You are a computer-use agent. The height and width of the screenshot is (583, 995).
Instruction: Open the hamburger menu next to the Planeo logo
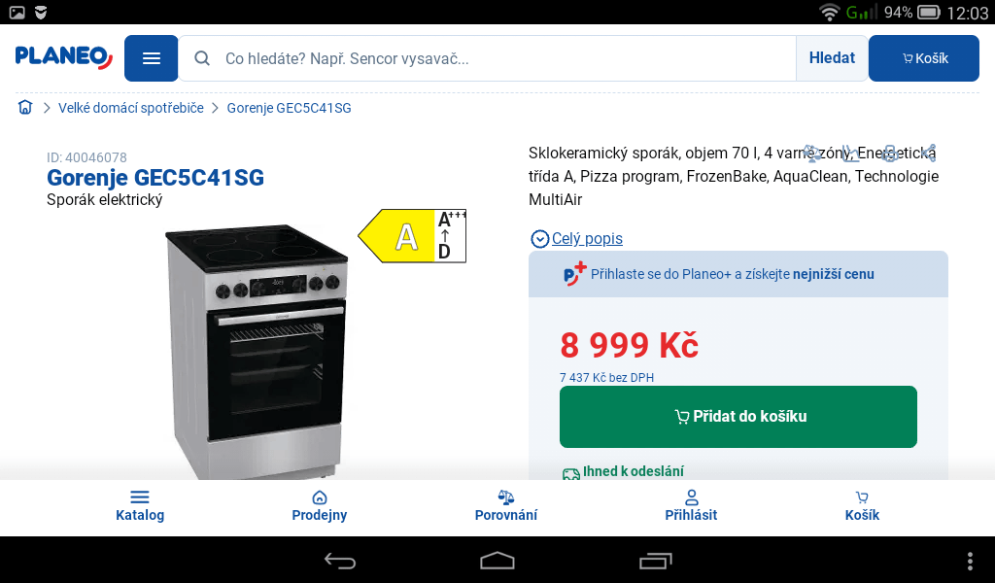[x=151, y=58]
